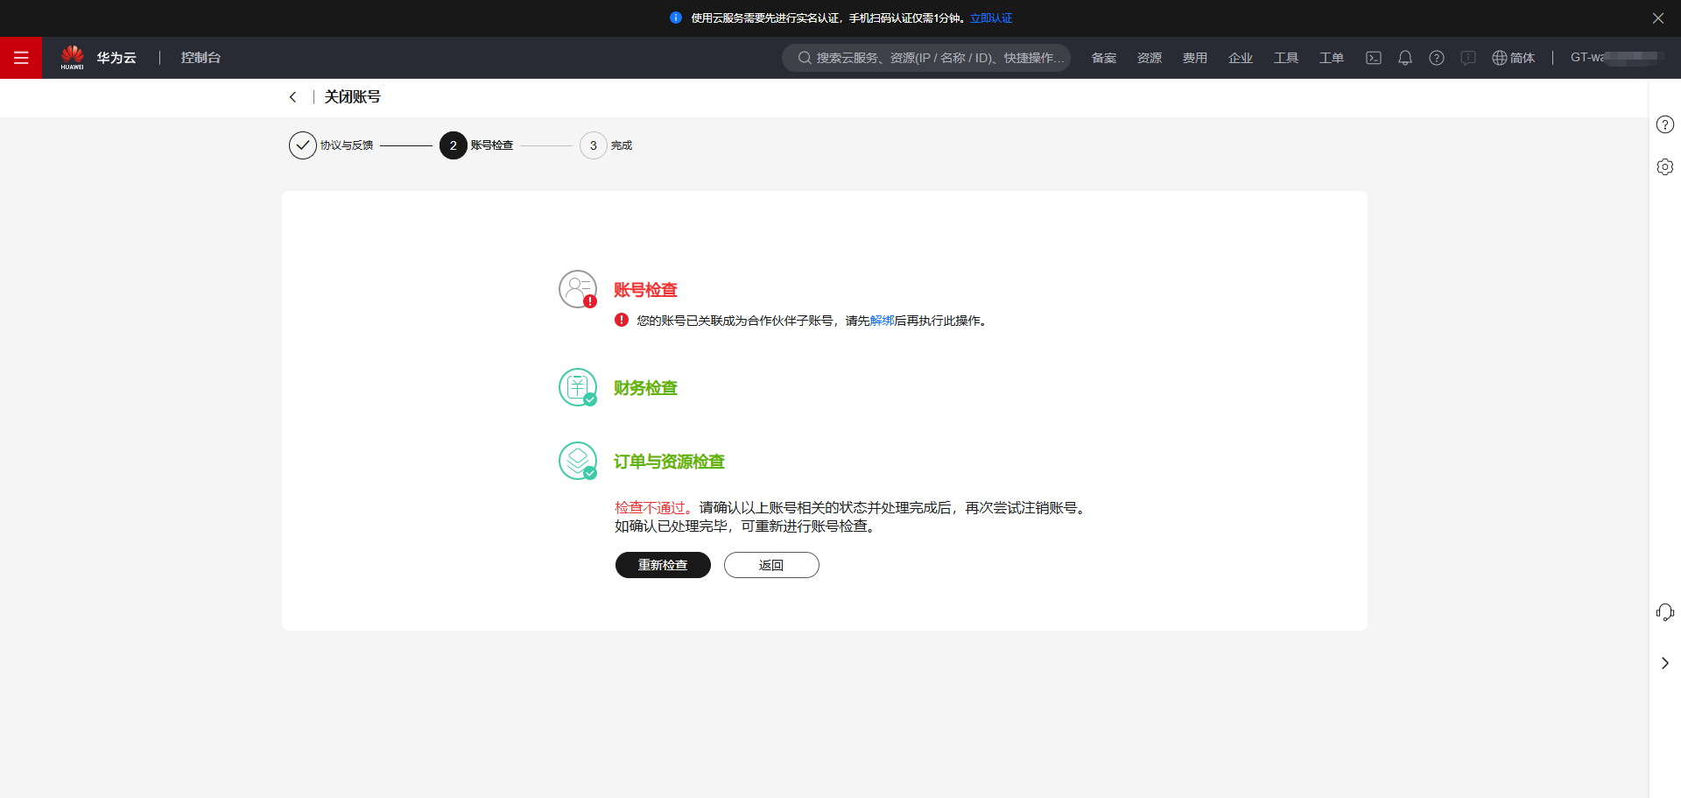
Task: Click the 立即认证 link in the top banner
Action: (x=990, y=18)
